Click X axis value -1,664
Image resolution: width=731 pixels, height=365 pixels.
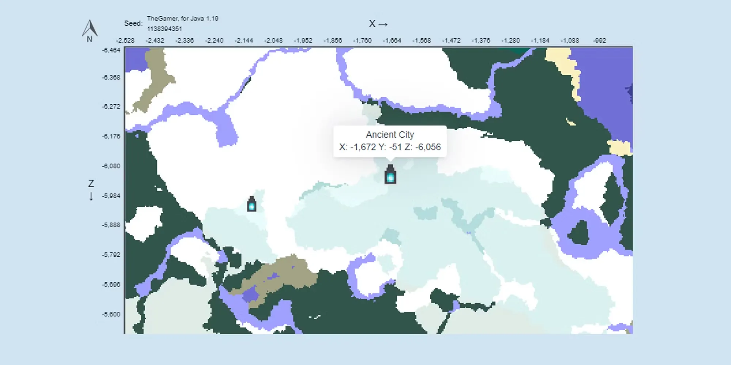[x=392, y=41]
